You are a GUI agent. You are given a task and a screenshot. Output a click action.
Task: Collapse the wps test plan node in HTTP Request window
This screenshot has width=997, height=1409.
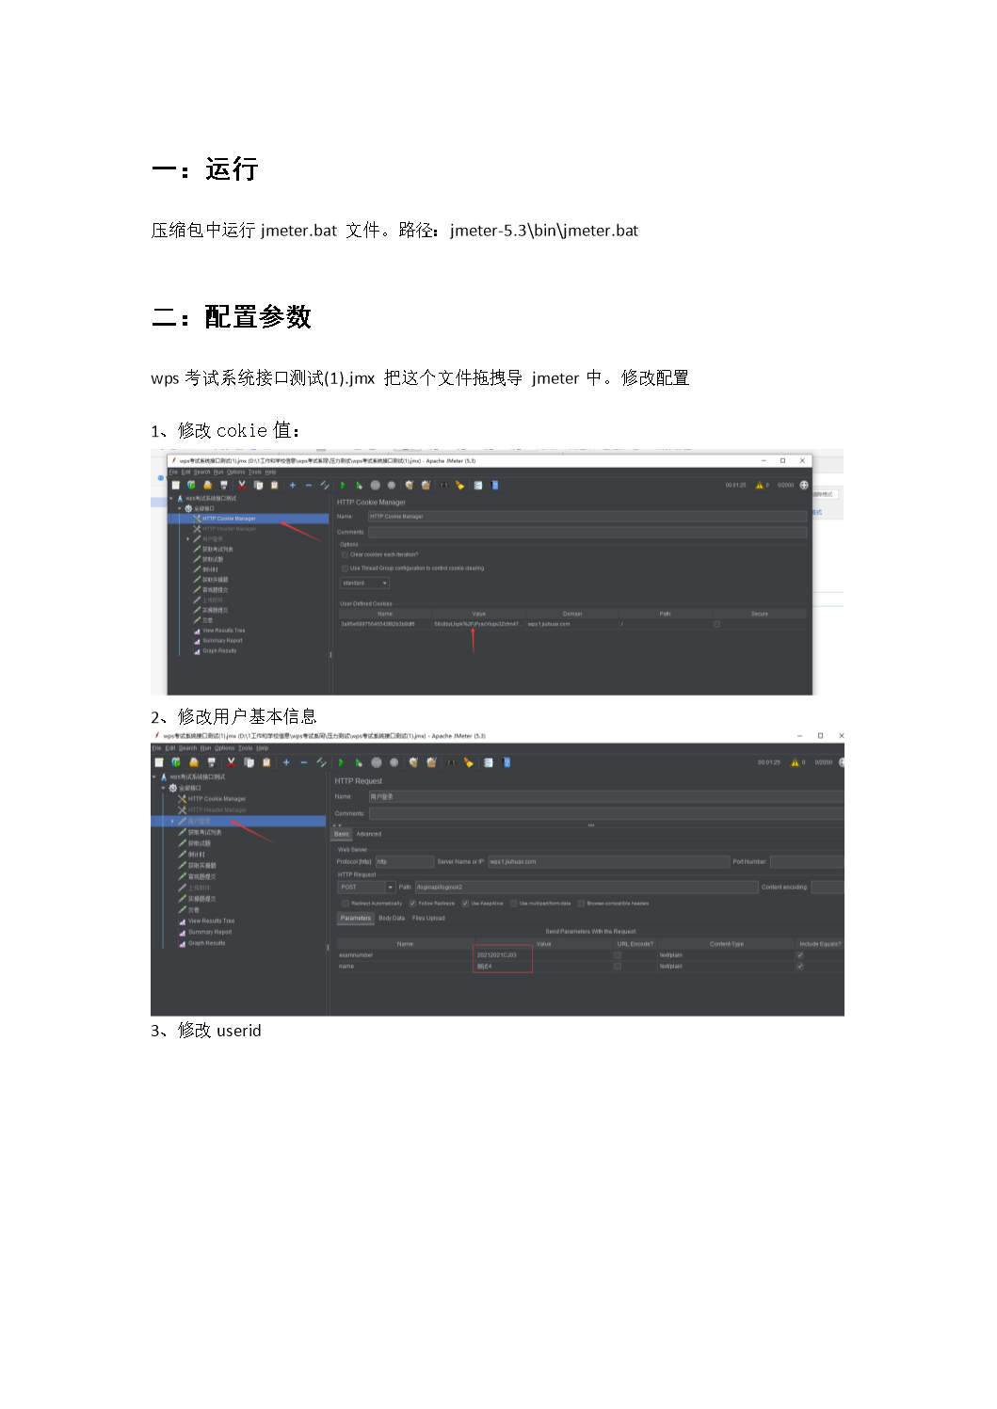point(154,777)
